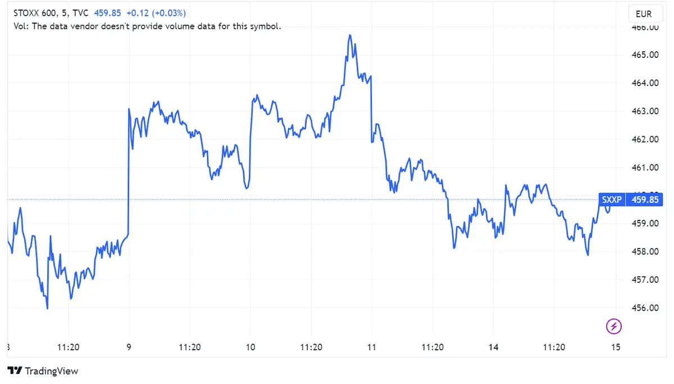Select the SXXP price label on the axis

pyautogui.click(x=612, y=200)
